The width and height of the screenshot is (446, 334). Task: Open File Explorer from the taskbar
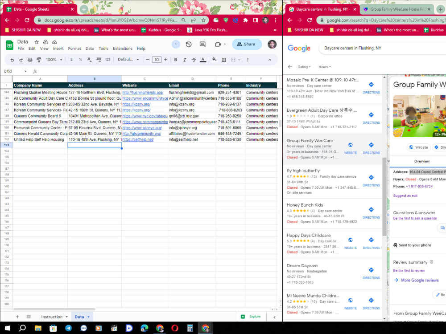point(38,328)
